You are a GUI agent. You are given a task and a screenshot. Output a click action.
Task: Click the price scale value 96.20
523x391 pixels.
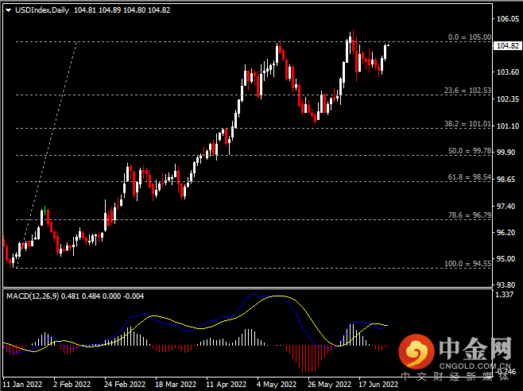[506, 233]
